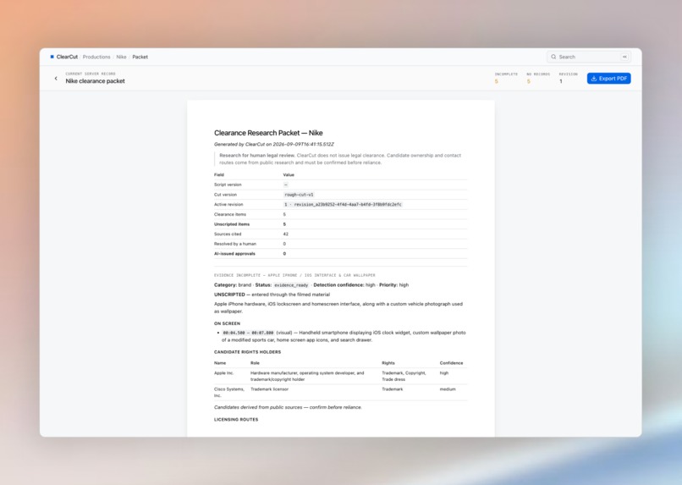Click the Revision number 1
Image resolution: width=682 pixels, height=485 pixels.
coord(561,81)
